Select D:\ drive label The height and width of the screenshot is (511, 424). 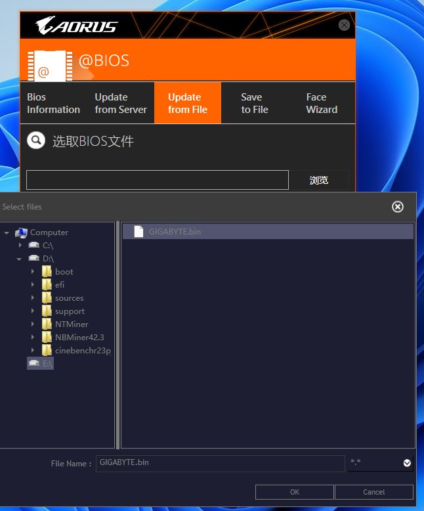(x=48, y=259)
